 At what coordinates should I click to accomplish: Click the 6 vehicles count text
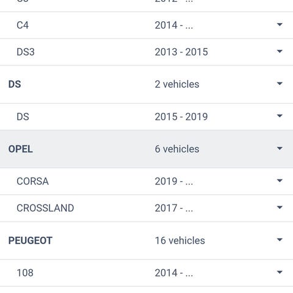pyautogui.click(x=177, y=149)
